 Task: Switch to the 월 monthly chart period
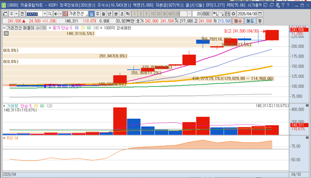tap(103, 14)
